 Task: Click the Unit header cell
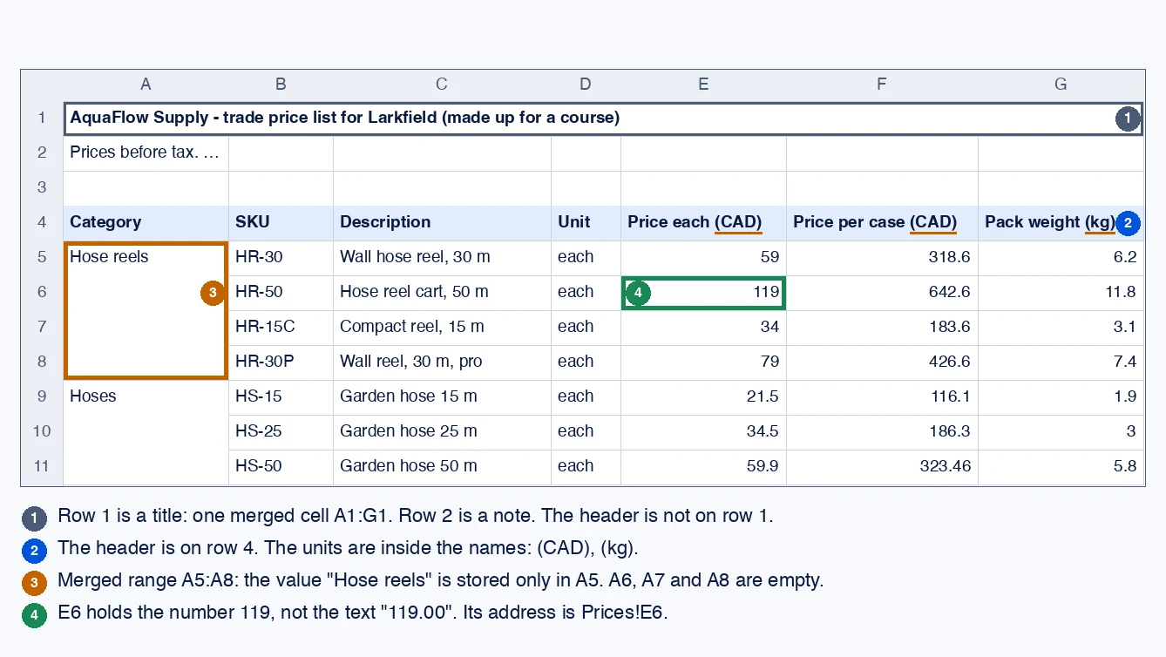586,223
